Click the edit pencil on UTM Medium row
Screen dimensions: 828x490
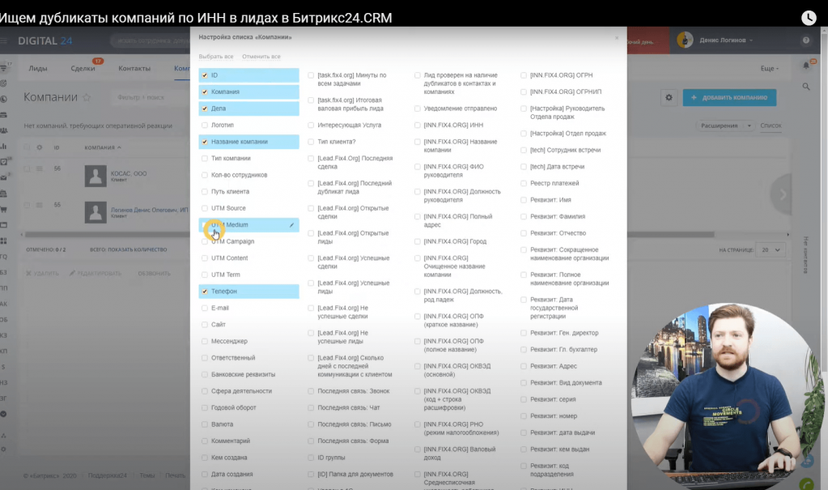(x=291, y=224)
